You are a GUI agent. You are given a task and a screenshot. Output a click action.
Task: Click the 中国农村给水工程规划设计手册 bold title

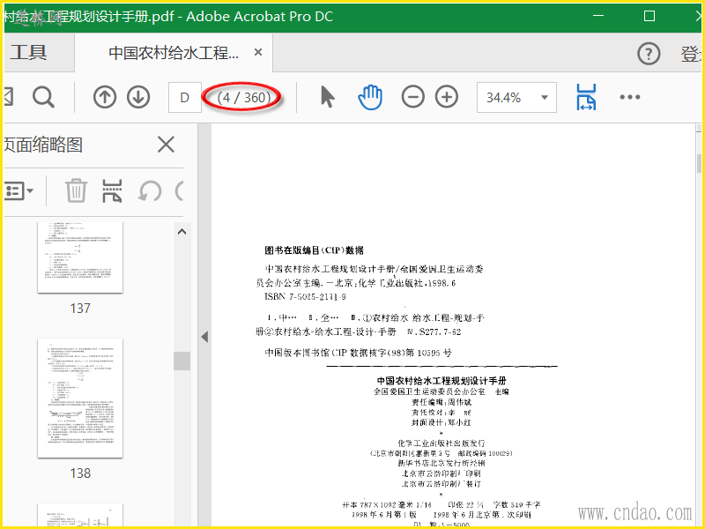coord(442,380)
